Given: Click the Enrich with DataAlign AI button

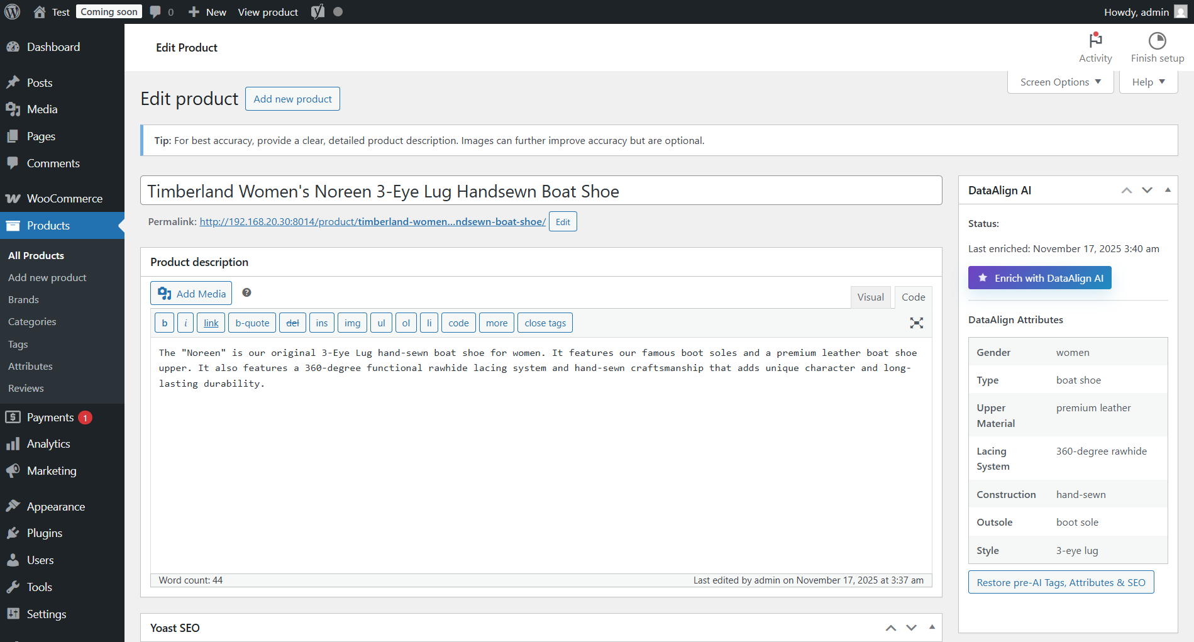Looking at the screenshot, I should [1039, 277].
